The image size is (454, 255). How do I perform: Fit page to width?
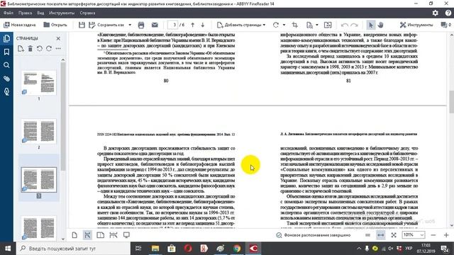[380, 235]
